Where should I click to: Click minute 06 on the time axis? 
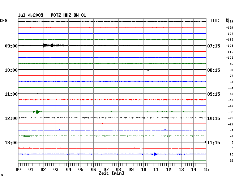(93, 170)
